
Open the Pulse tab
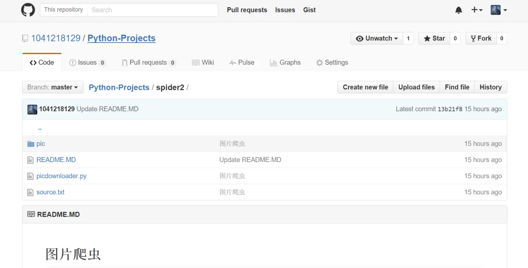241,62
